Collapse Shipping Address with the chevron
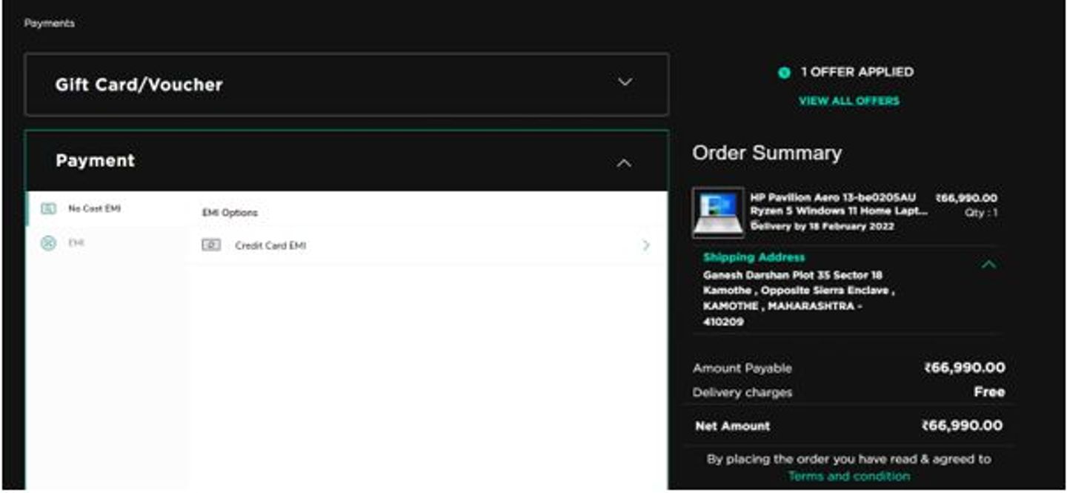Viewport: 1067px width, 493px height. tap(988, 264)
